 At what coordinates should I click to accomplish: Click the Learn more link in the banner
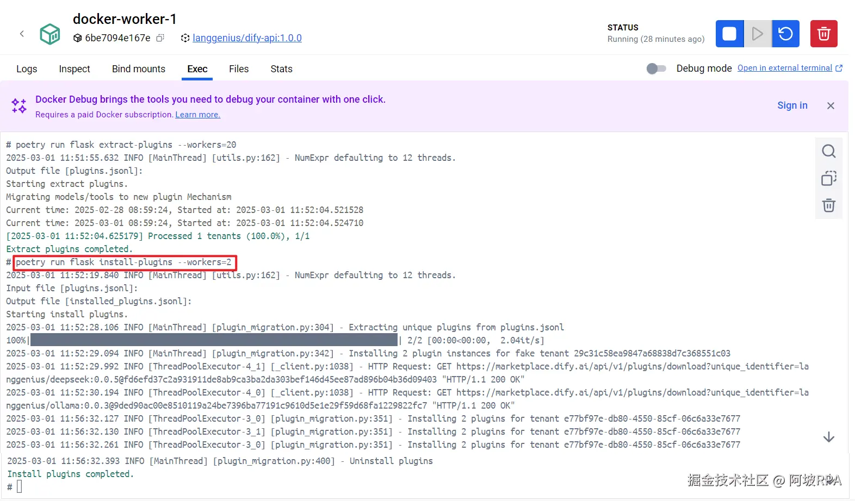(x=197, y=115)
